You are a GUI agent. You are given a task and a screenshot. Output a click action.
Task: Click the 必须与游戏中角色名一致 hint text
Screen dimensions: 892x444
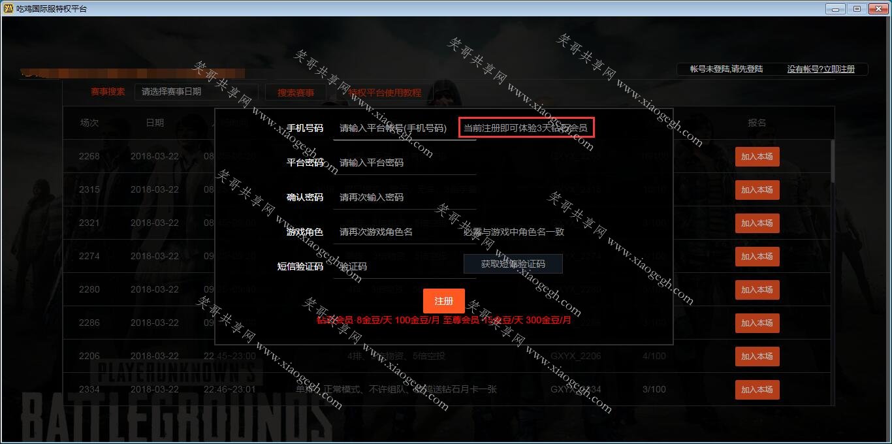pos(514,232)
